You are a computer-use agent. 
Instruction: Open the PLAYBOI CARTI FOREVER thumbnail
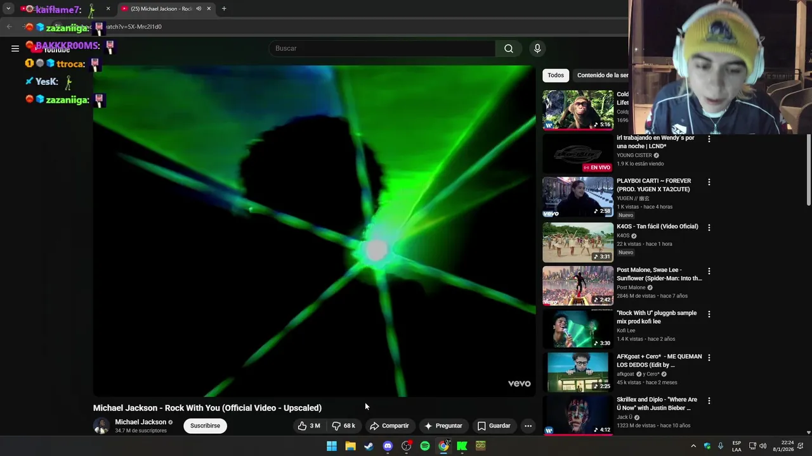[x=578, y=197]
